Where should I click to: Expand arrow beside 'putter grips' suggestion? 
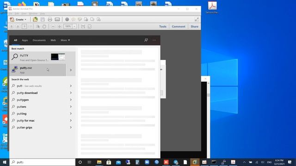(x=71, y=127)
